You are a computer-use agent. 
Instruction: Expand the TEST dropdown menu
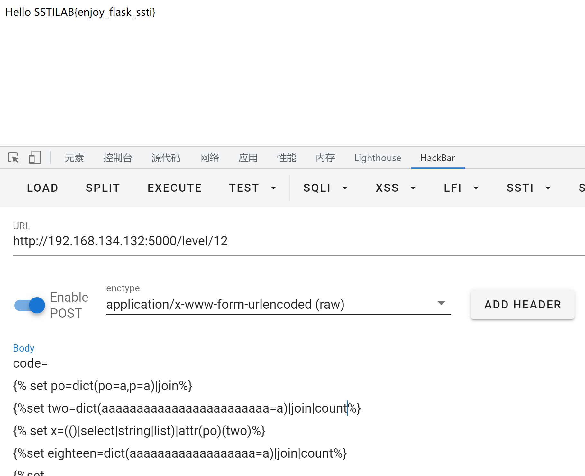pos(252,188)
